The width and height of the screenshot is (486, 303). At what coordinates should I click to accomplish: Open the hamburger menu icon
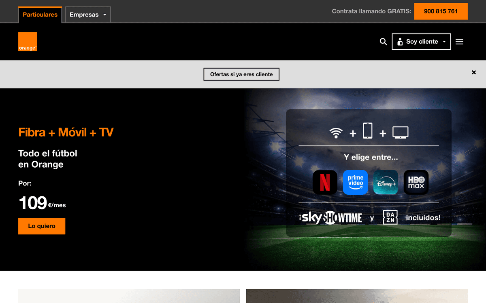tap(459, 42)
